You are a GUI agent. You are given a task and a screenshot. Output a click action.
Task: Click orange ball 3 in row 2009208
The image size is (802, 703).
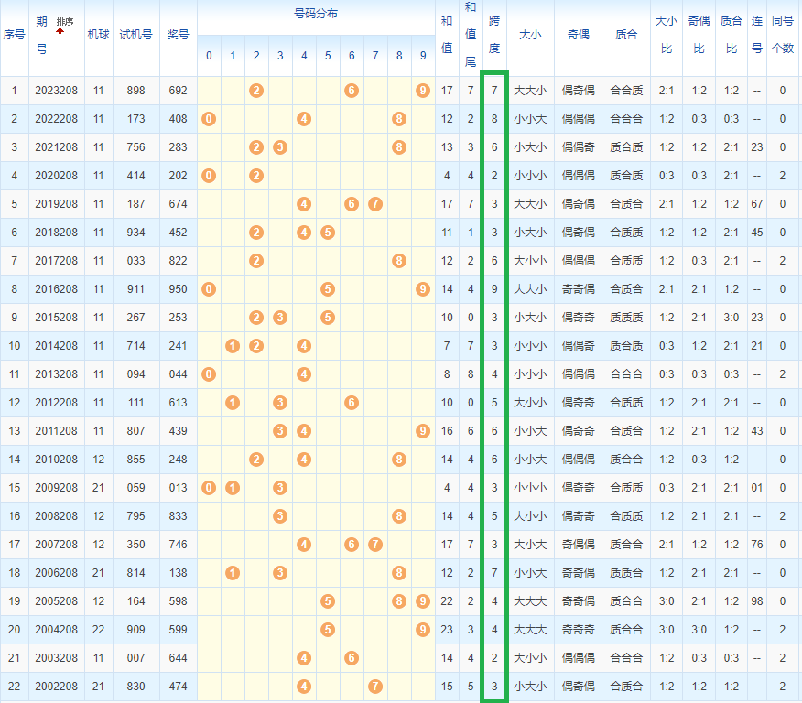point(280,487)
